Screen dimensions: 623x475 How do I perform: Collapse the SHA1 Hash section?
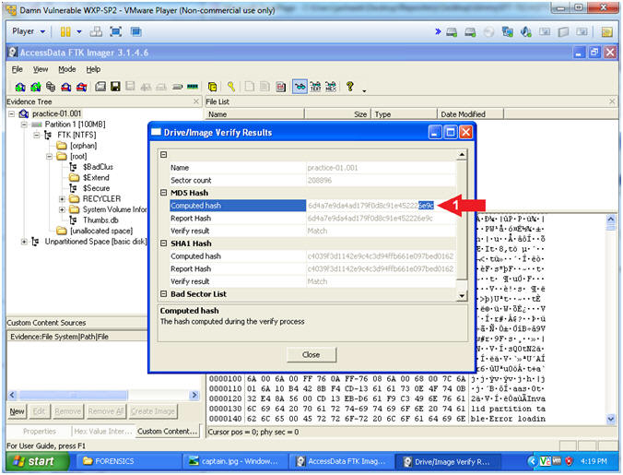click(x=164, y=243)
